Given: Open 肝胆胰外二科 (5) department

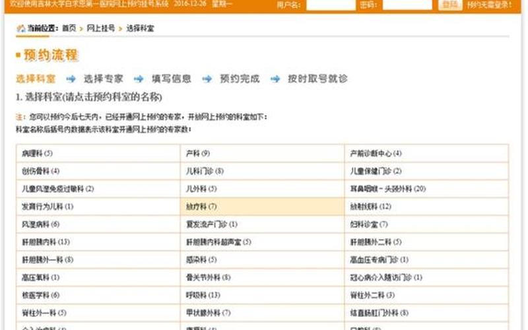Looking at the screenshot, I should 376,242.
